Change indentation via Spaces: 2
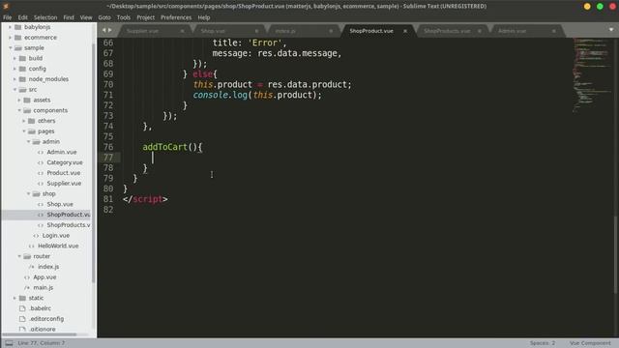619x348 pixels. 543,343
